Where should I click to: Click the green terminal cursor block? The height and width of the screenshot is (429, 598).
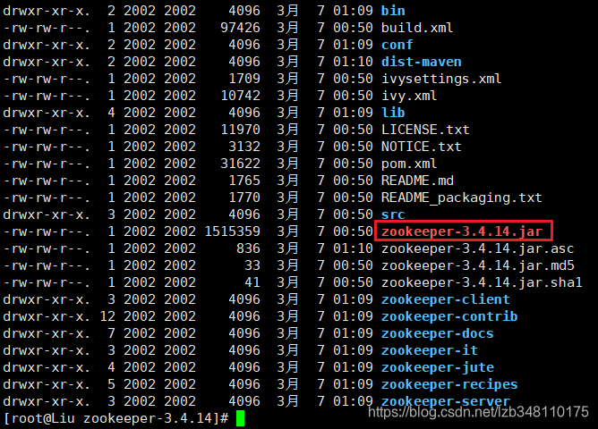pyautogui.click(x=240, y=418)
